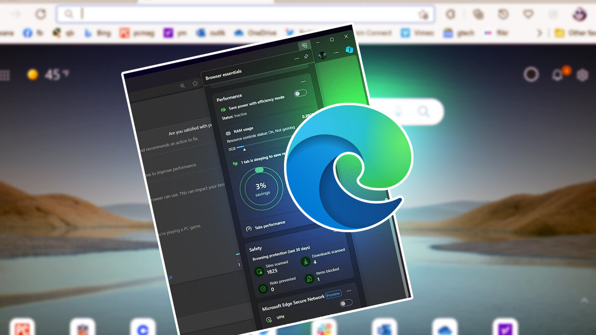Open Vimeo bookmark in favorites bar
The width and height of the screenshot is (596, 335).
pos(417,33)
